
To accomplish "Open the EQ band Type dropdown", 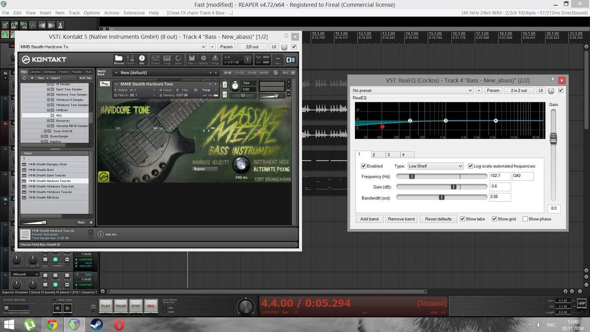I will 435,166.
